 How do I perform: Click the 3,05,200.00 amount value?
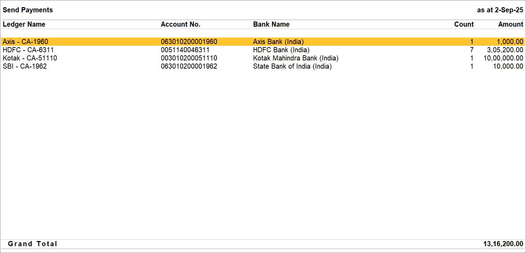[505, 50]
